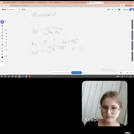Pick the lasso selection tool

(x=6, y=46)
